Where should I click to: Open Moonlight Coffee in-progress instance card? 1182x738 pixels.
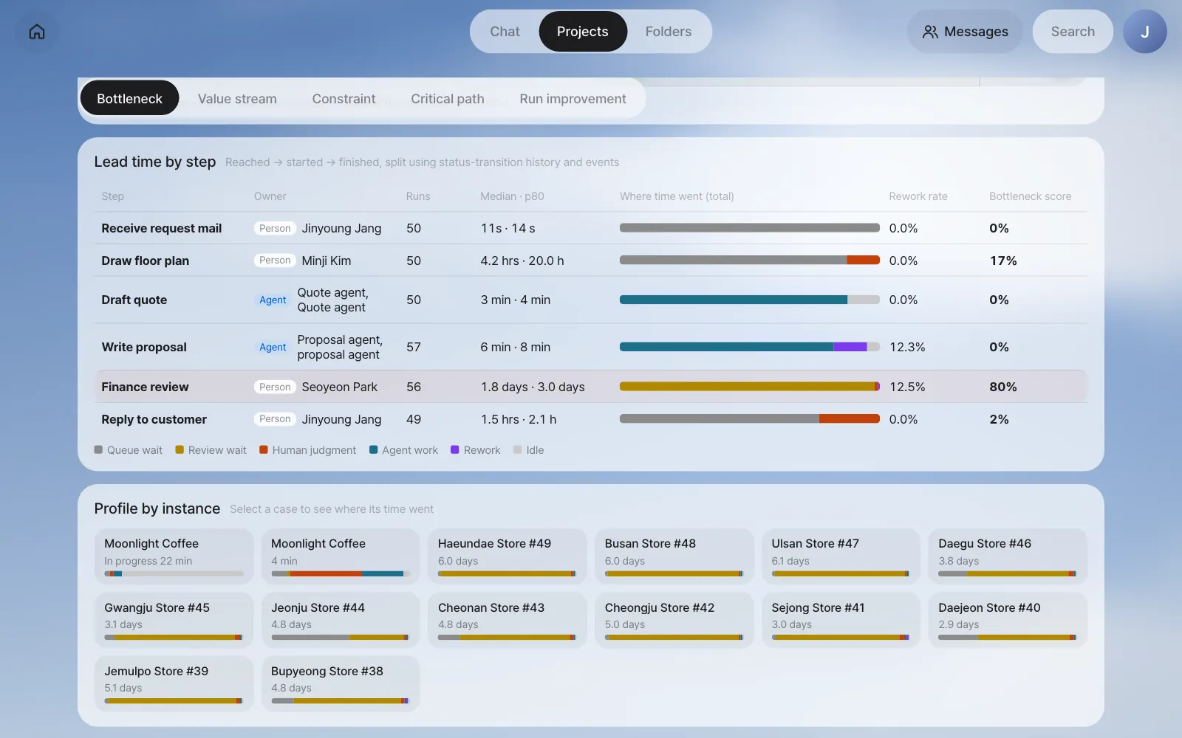(x=174, y=556)
